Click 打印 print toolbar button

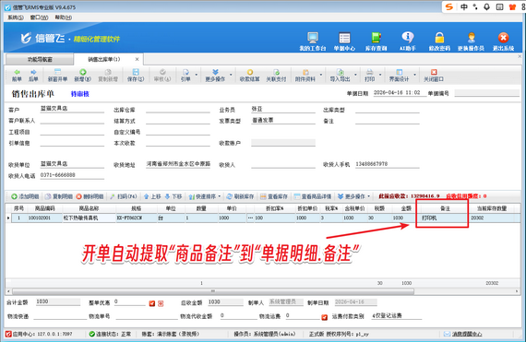[369, 76]
